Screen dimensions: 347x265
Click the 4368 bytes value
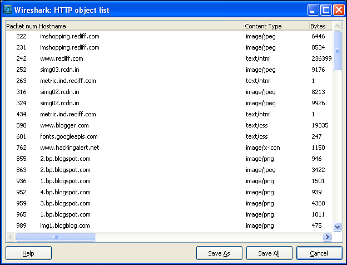[x=318, y=203]
